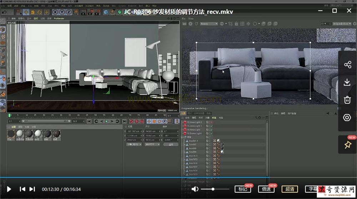The image size is (357, 199).
Task: Click the home icon in object manager
Action: 260,117
